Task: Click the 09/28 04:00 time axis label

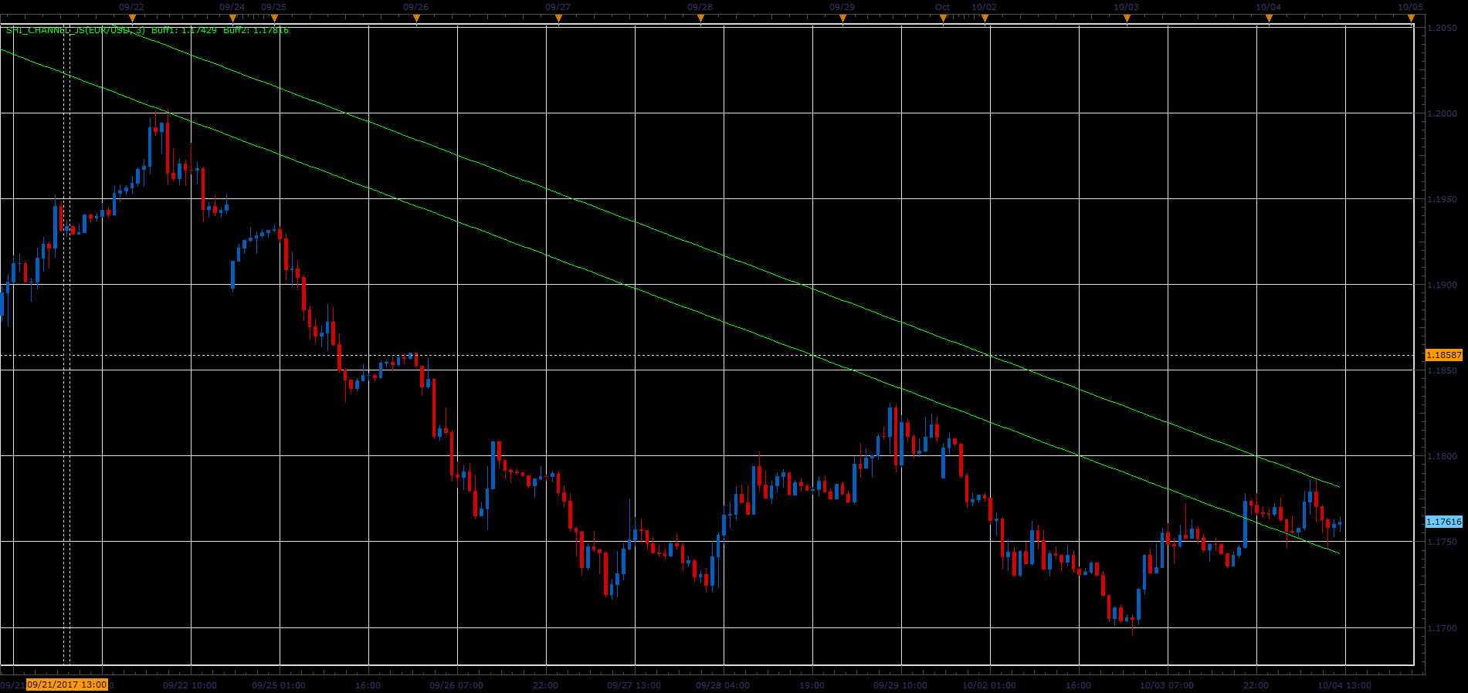Action: (723, 685)
